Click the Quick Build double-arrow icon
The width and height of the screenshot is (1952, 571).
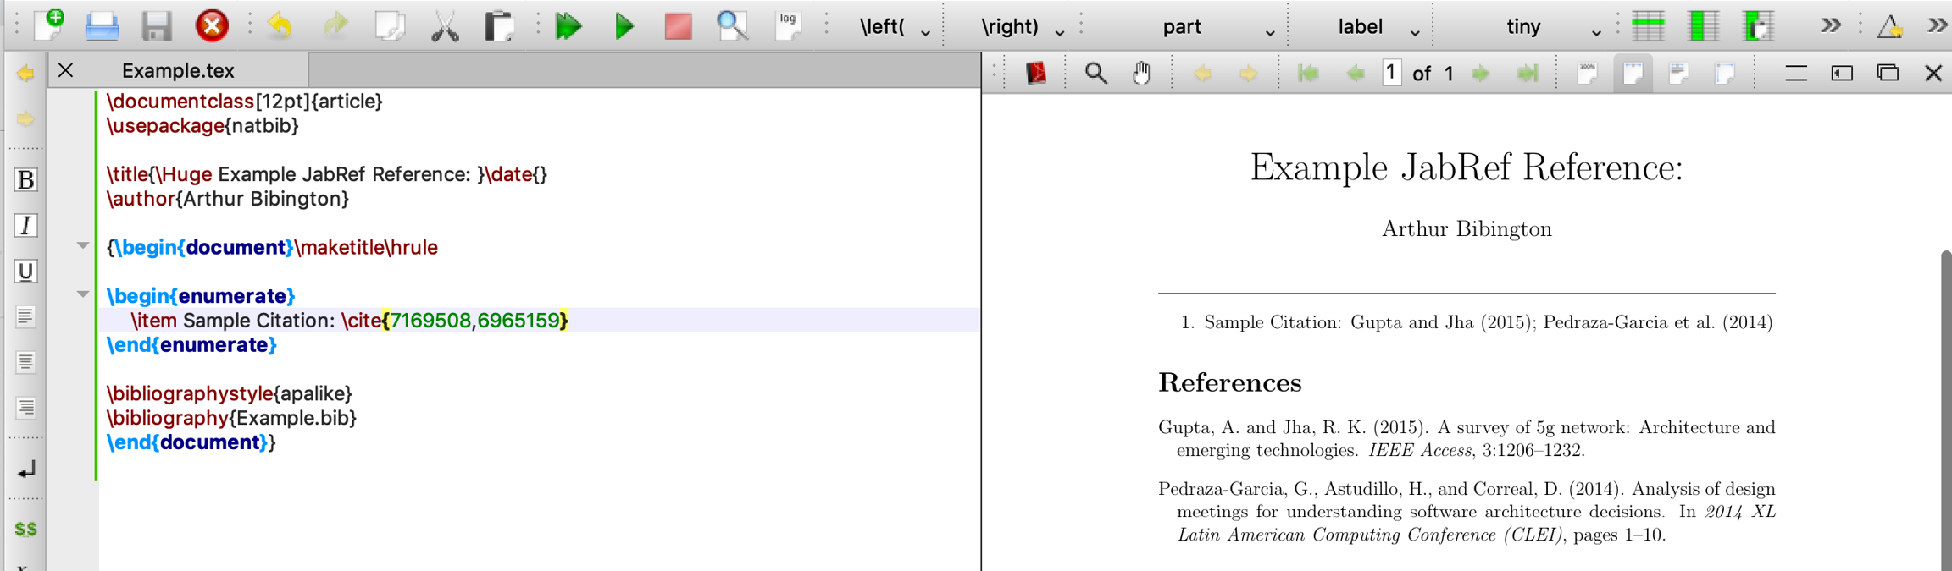click(568, 26)
